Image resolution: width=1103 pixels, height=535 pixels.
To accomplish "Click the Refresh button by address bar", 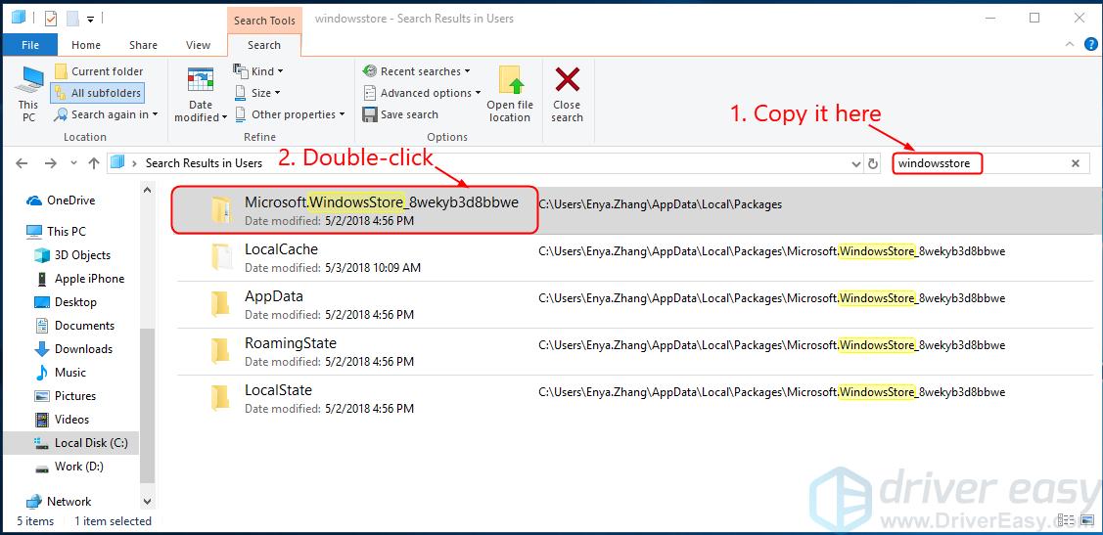I will pyautogui.click(x=873, y=163).
